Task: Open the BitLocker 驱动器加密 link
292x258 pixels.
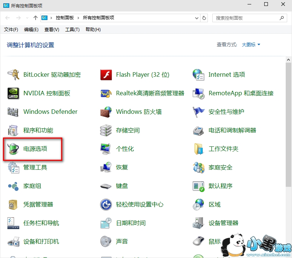Action: pyautogui.click(x=52, y=75)
